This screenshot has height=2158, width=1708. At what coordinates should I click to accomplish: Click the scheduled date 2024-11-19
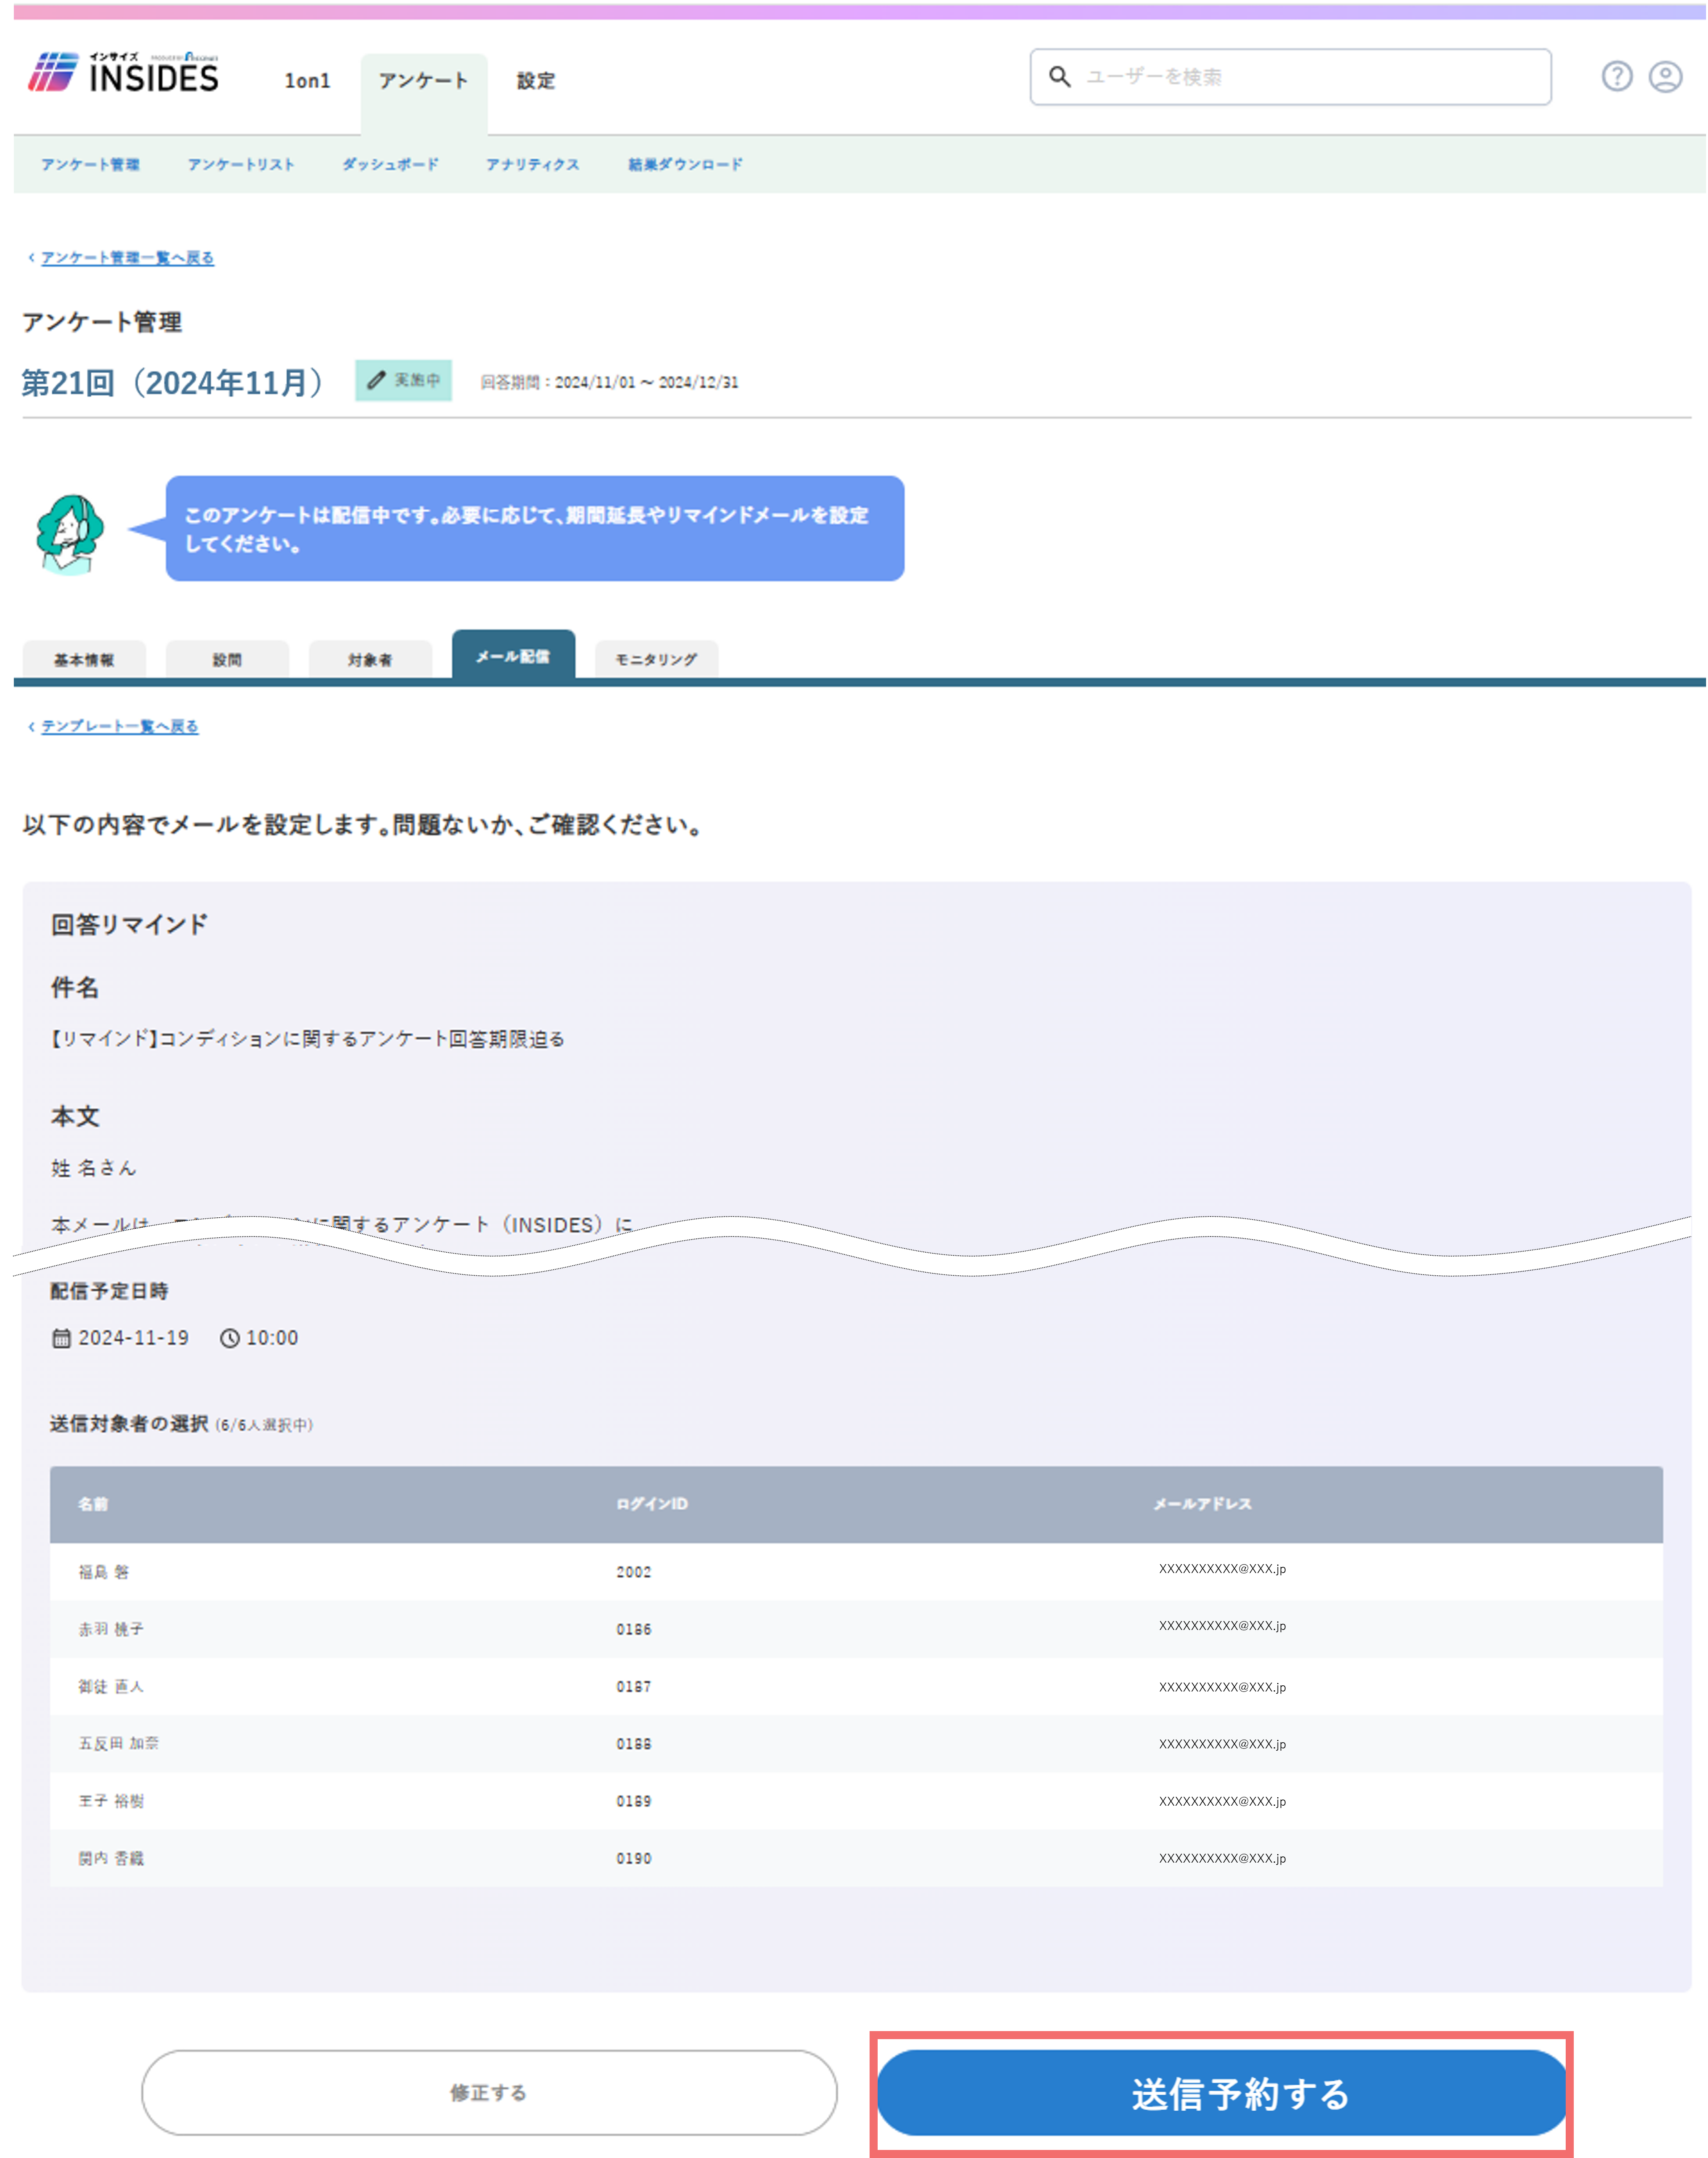133,1338
